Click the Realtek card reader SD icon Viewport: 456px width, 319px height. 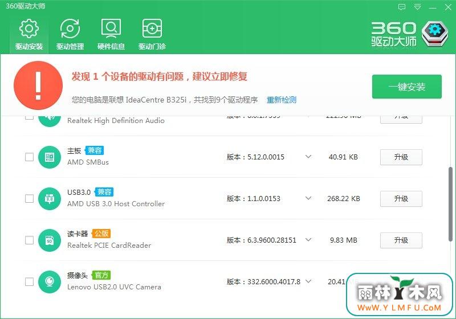click(50, 240)
